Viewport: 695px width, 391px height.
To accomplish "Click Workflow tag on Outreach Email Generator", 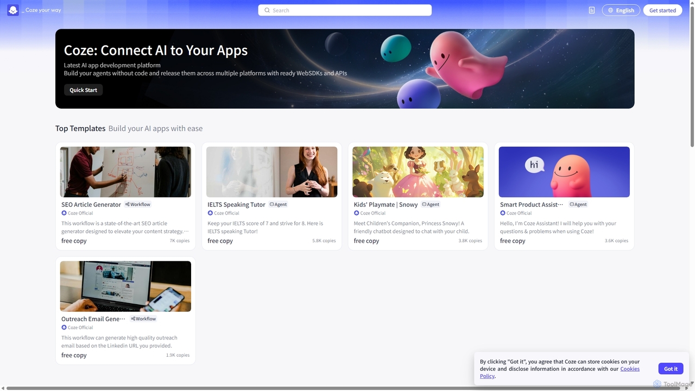I will tap(143, 319).
